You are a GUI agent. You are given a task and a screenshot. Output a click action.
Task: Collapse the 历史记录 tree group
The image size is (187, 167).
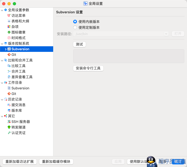coord(2,99)
